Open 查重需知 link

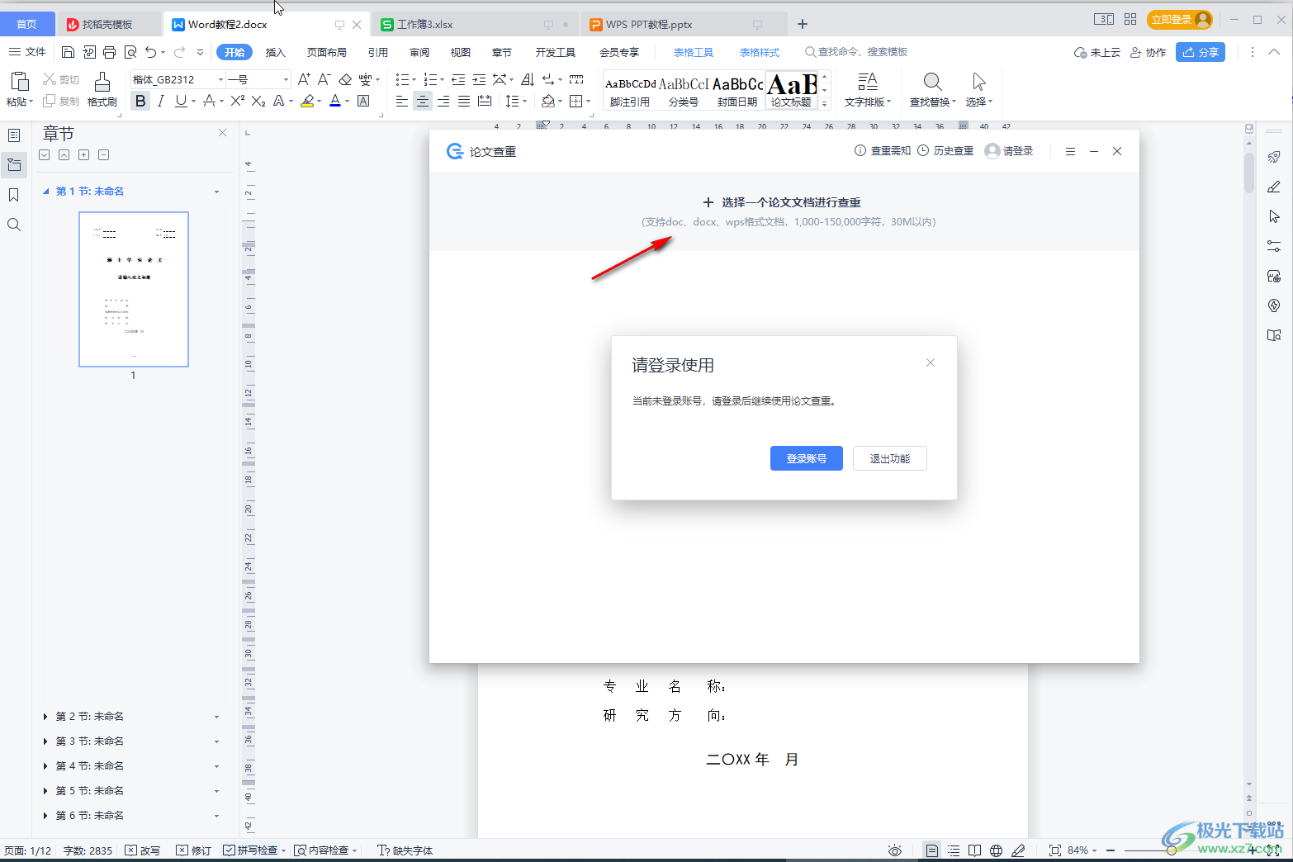[883, 151]
